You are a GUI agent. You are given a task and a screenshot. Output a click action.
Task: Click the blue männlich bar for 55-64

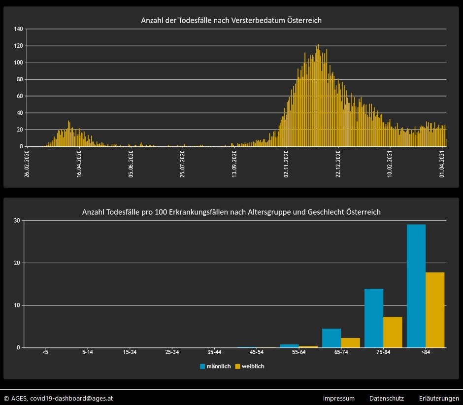point(290,346)
